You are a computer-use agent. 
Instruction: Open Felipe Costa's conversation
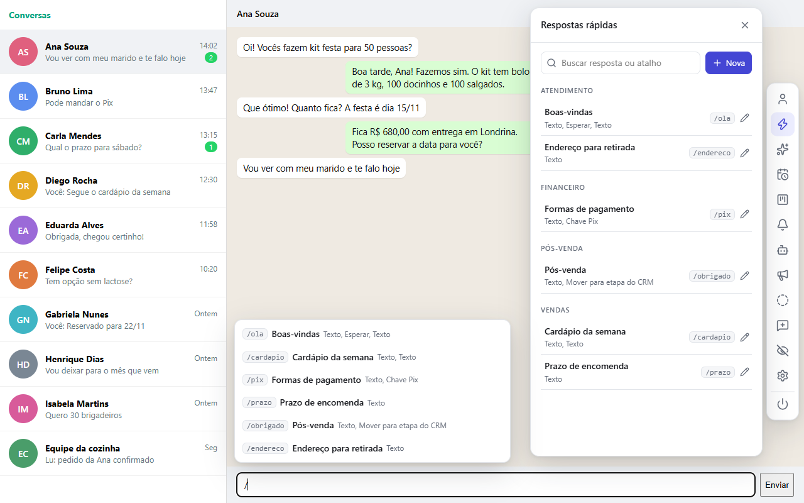[x=113, y=275]
